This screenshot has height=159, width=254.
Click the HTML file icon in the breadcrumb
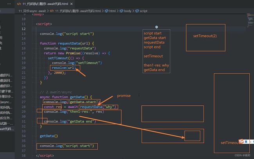click(x=52, y=11)
